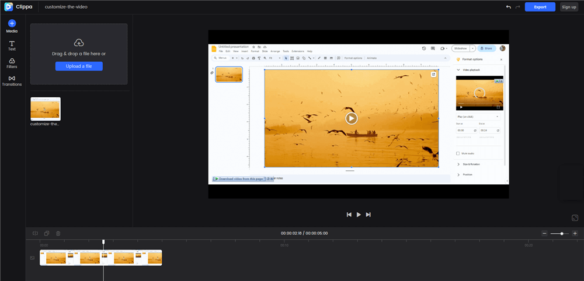584x281 pixels.
Task: Skip to the end of video
Action: (x=369, y=215)
